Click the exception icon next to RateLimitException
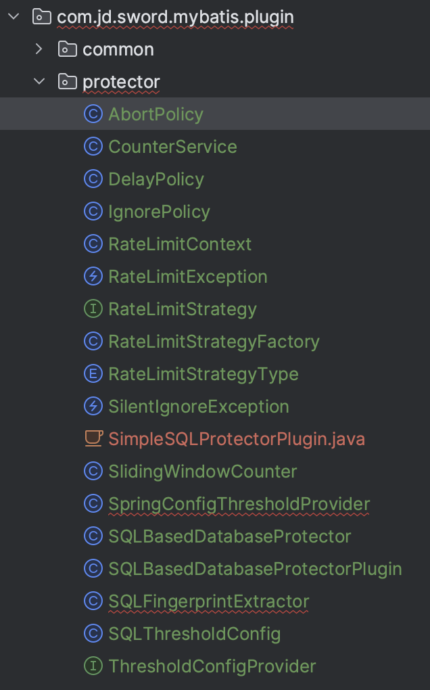Screen dimensions: 430x690 [93, 277]
